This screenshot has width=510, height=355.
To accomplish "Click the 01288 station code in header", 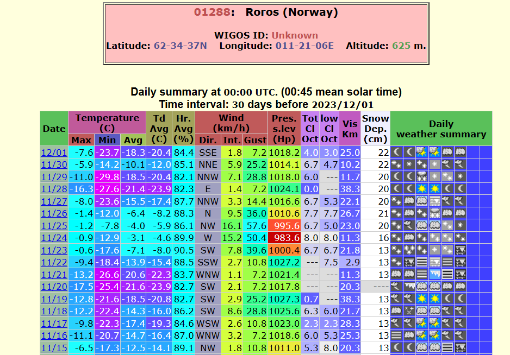I will coord(212,12).
